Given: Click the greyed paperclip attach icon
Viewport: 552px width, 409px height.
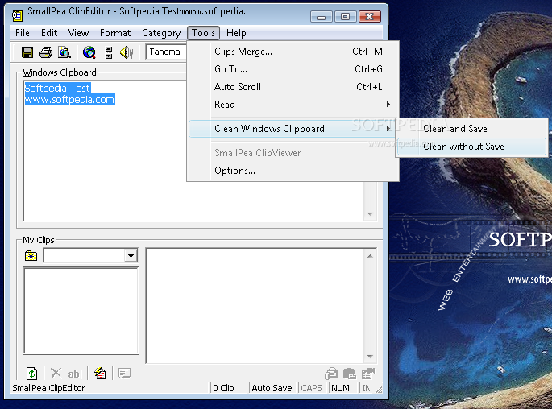Looking at the screenshot, I should [x=331, y=374].
